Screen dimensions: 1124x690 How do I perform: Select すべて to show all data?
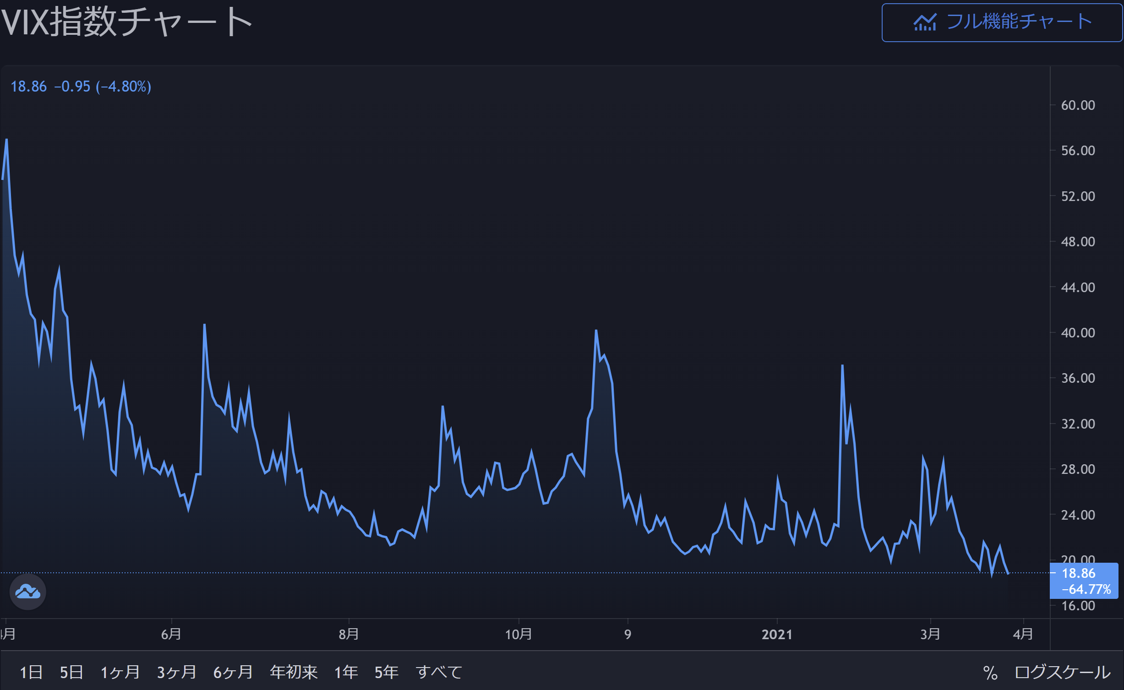[439, 672]
